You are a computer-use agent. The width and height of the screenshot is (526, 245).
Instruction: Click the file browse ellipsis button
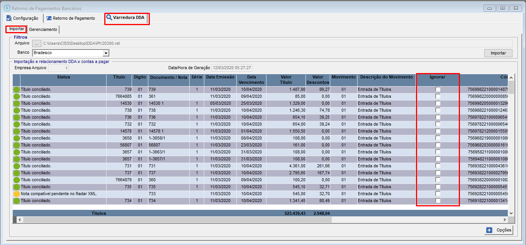coord(36,43)
